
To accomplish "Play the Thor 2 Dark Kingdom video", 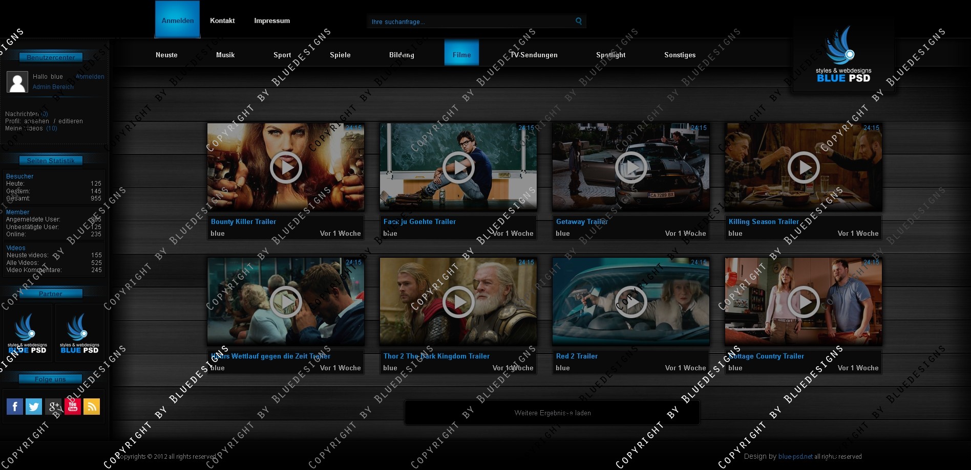I will coord(458,302).
